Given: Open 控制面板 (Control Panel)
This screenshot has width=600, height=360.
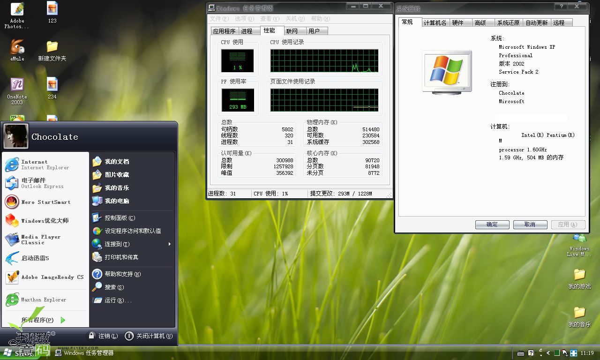Looking at the screenshot, I should coord(132,218).
